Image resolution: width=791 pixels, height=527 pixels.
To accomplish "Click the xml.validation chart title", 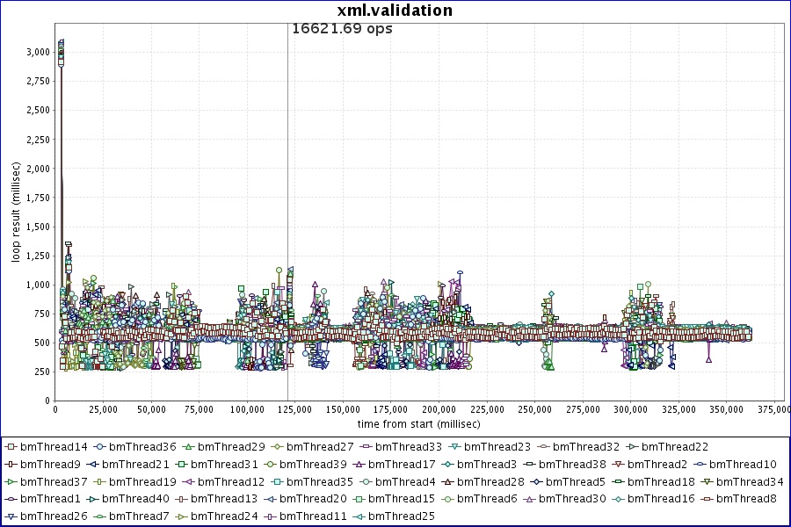I will (x=395, y=11).
